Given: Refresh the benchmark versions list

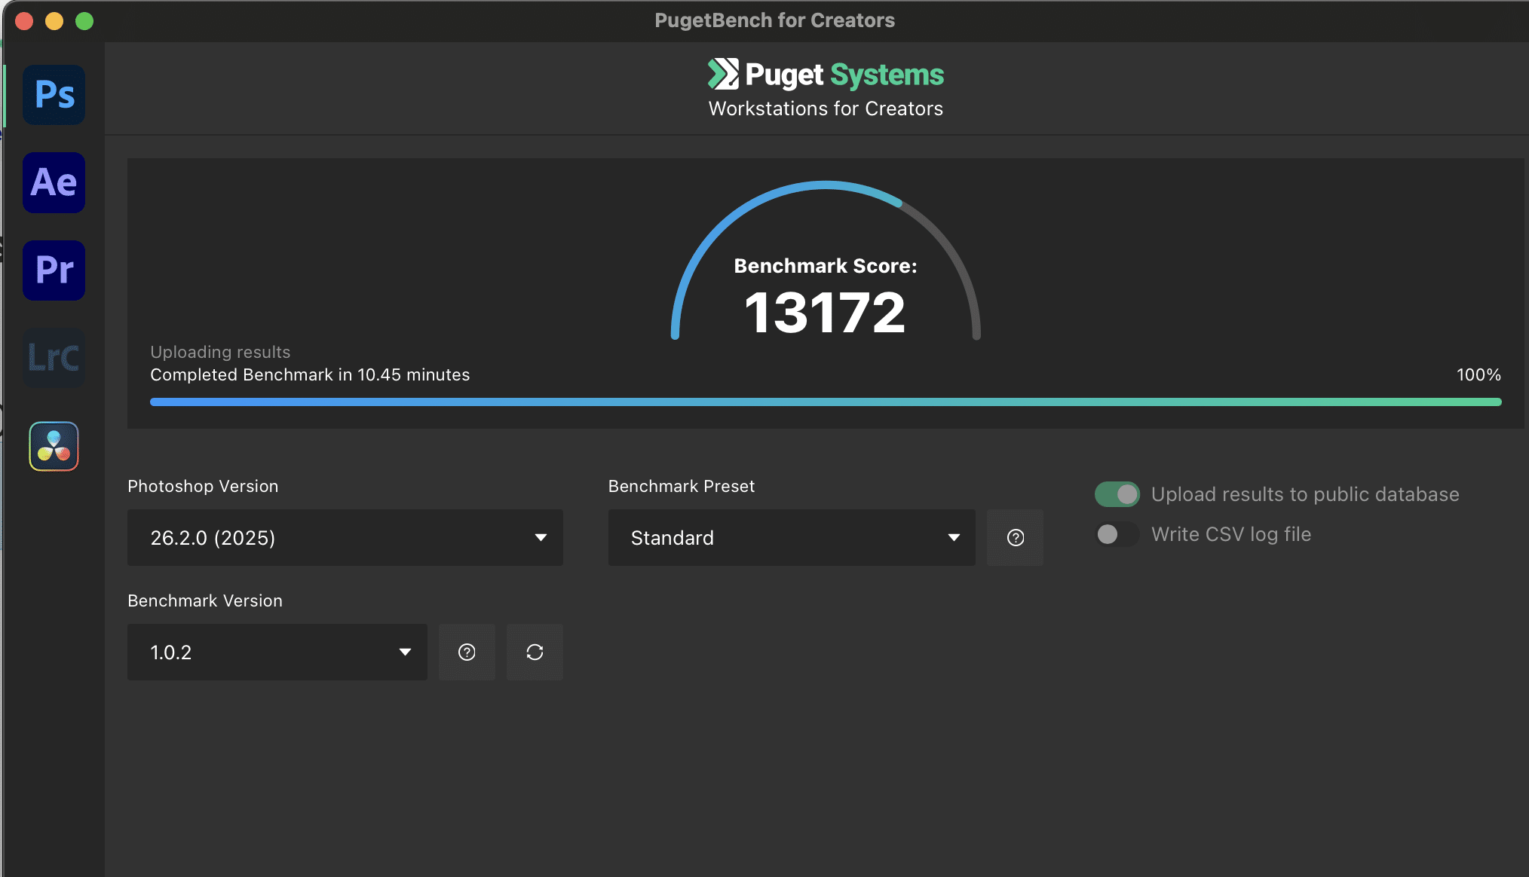Looking at the screenshot, I should pyautogui.click(x=535, y=652).
